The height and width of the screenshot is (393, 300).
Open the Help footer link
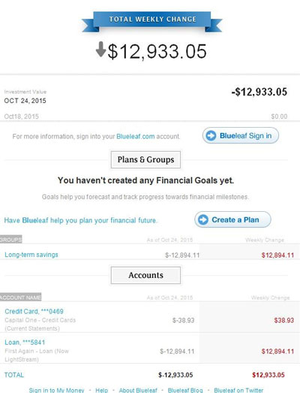click(101, 390)
